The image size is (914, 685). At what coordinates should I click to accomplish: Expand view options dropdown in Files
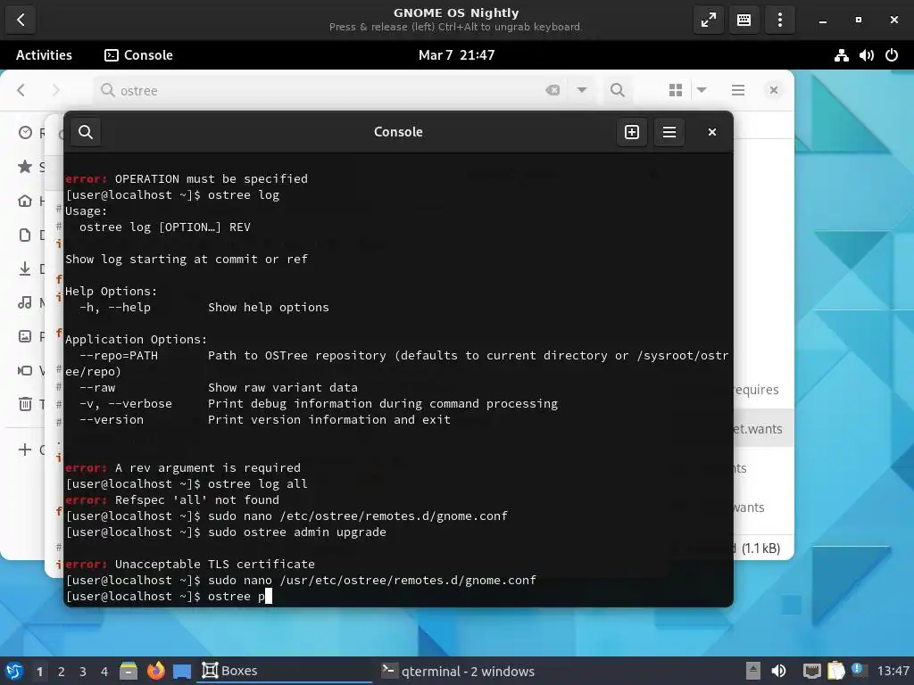tap(702, 90)
